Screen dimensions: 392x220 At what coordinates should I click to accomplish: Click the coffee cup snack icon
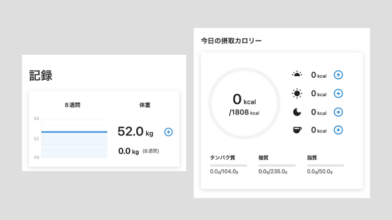[x=297, y=130]
